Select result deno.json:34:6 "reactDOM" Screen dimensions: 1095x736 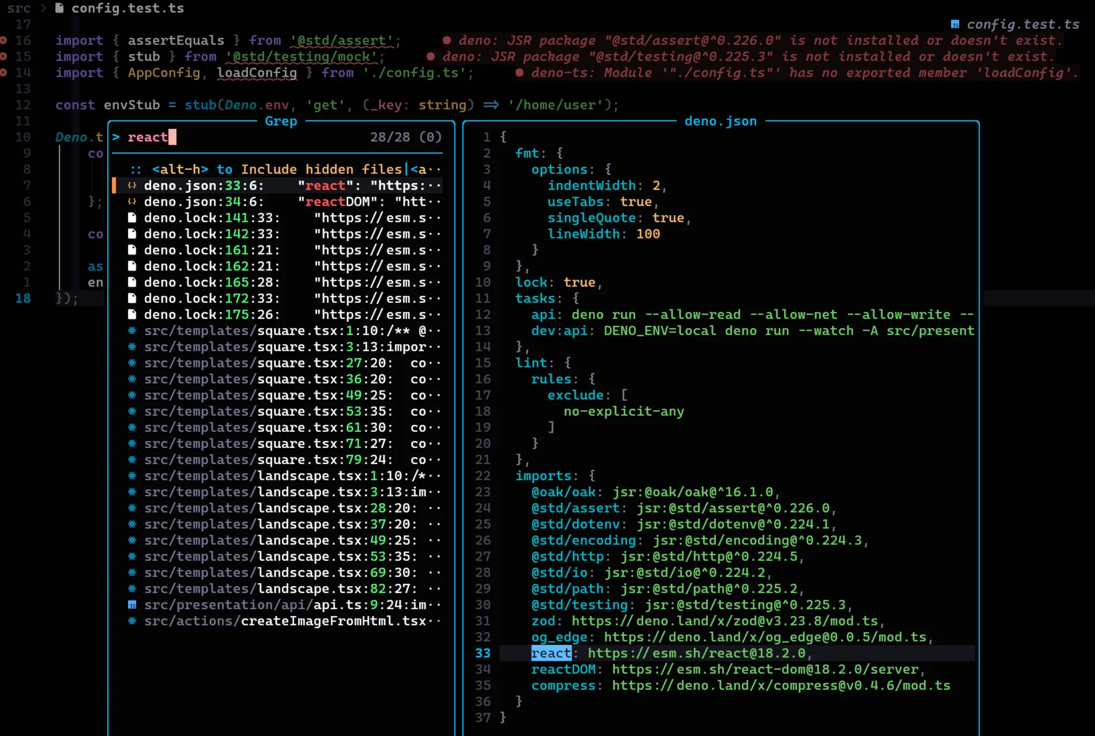click(x=278, y=202)
